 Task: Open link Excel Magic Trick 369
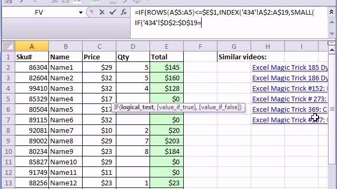coord(290,110)
